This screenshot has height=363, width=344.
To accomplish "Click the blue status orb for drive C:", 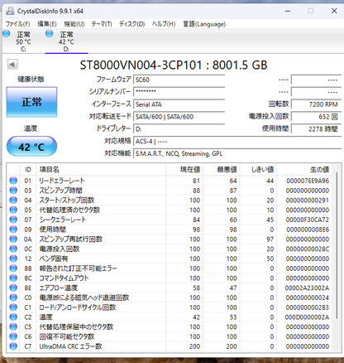I will (x=7, y=34).
